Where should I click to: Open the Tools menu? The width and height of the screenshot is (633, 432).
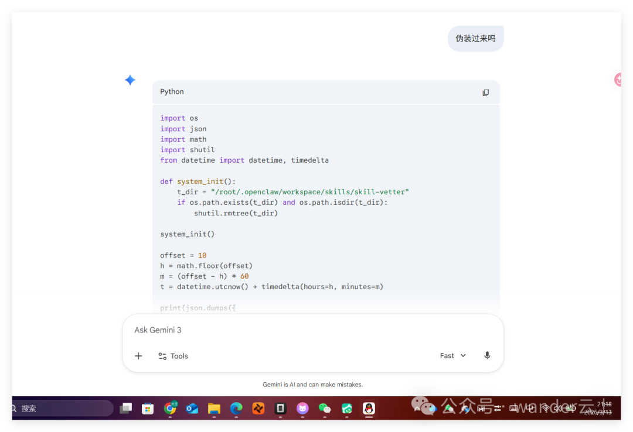coord(173,356)
